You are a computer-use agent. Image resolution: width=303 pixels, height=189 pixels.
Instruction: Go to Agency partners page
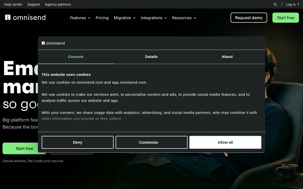[58, 4]
